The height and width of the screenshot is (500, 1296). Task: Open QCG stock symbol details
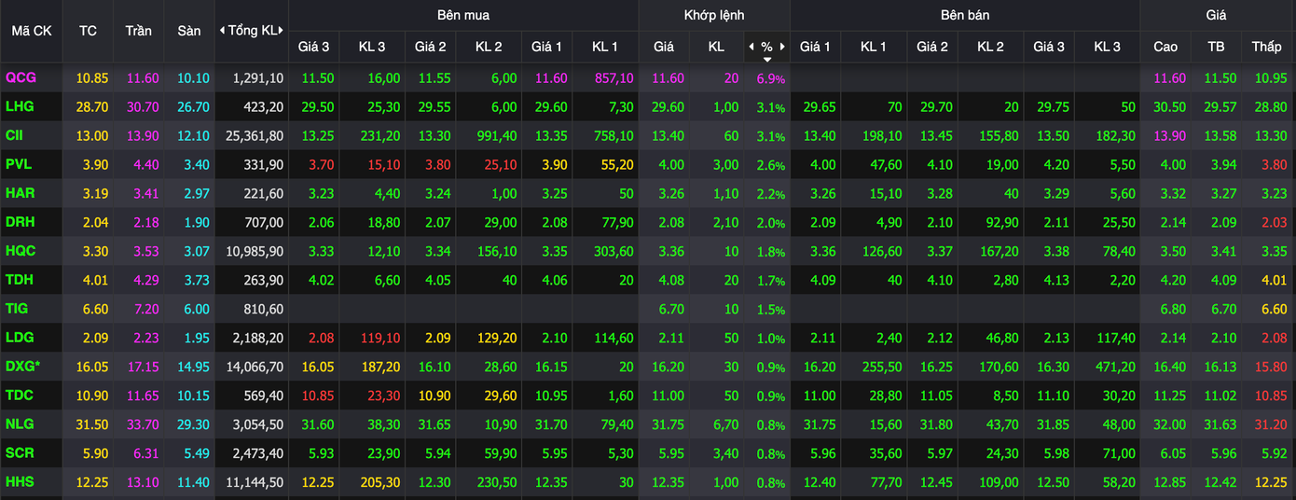[21, 78]
